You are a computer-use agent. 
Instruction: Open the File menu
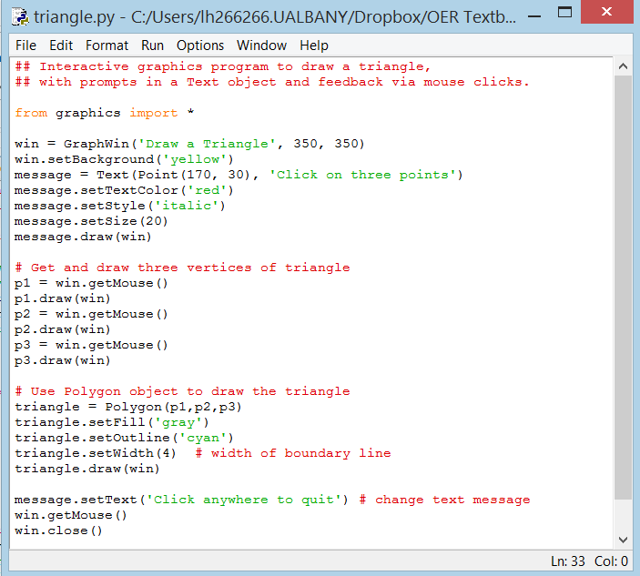coord(25,45)
